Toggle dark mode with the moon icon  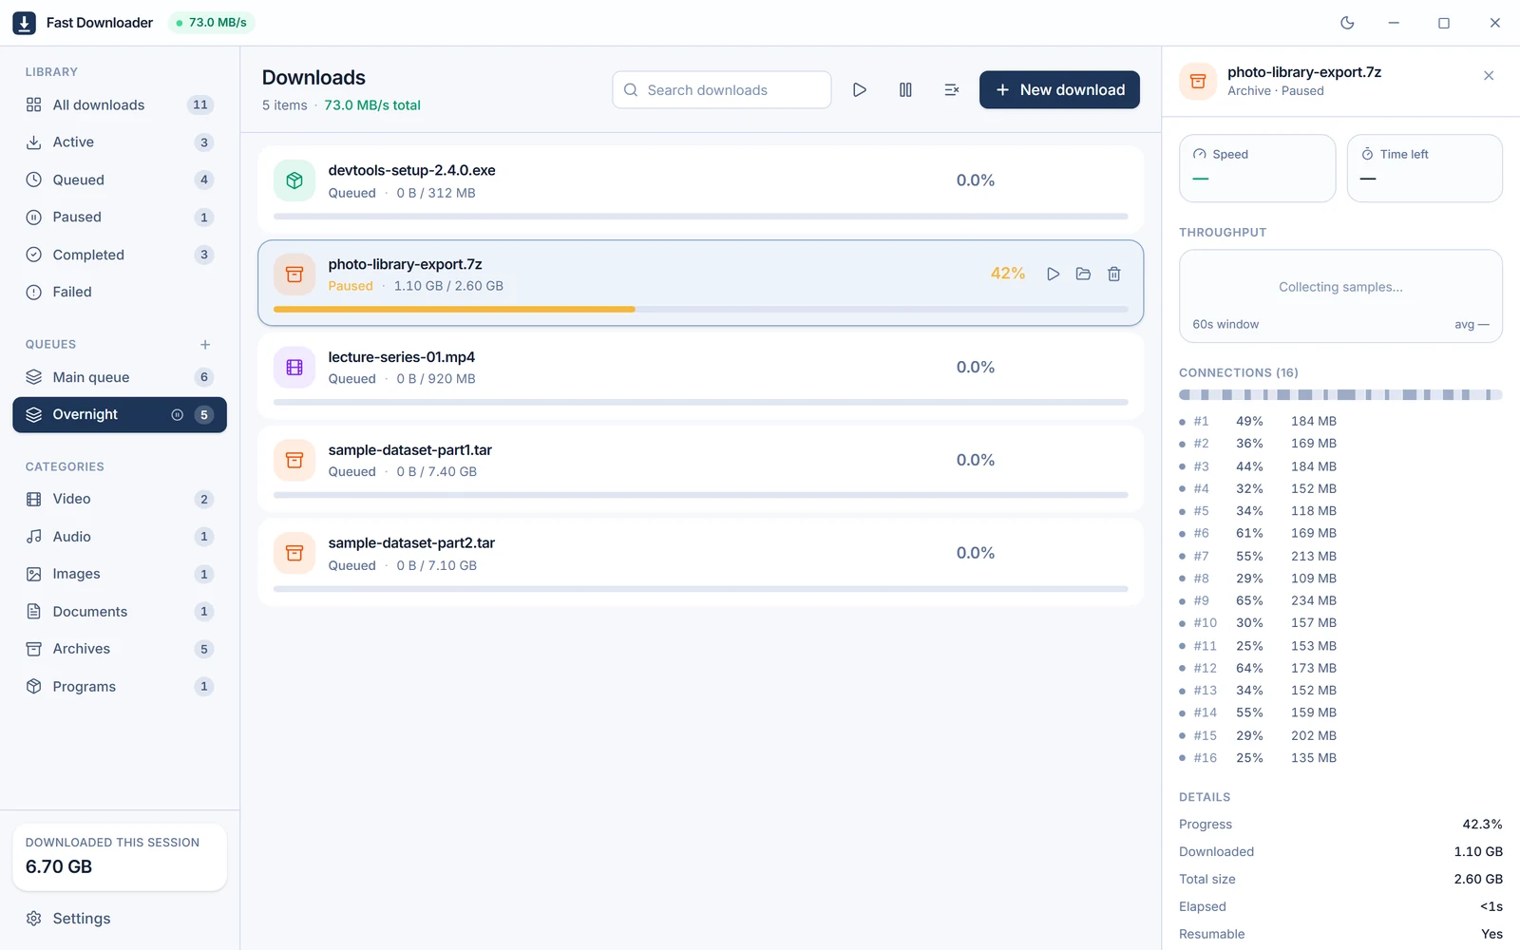click(1347, 23)
